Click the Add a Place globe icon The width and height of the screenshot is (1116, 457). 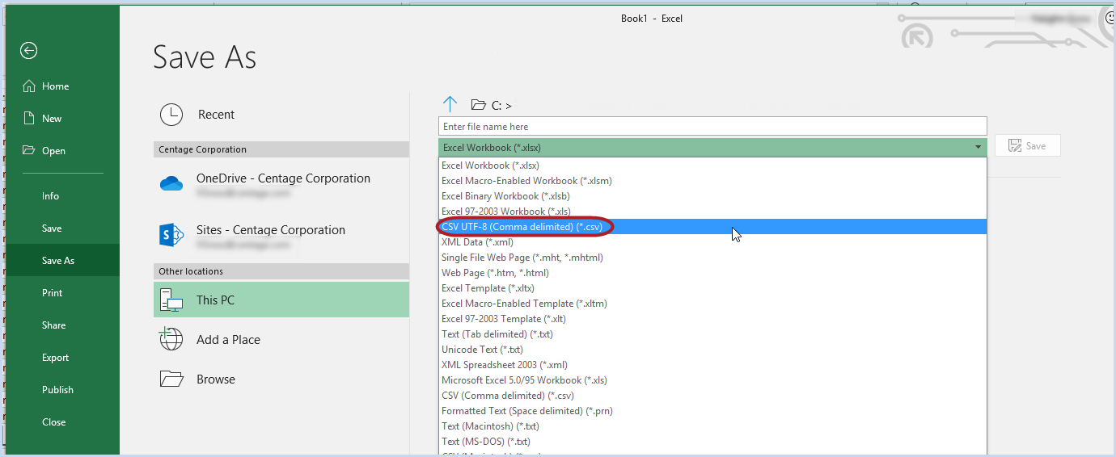(x=171, y=340)
